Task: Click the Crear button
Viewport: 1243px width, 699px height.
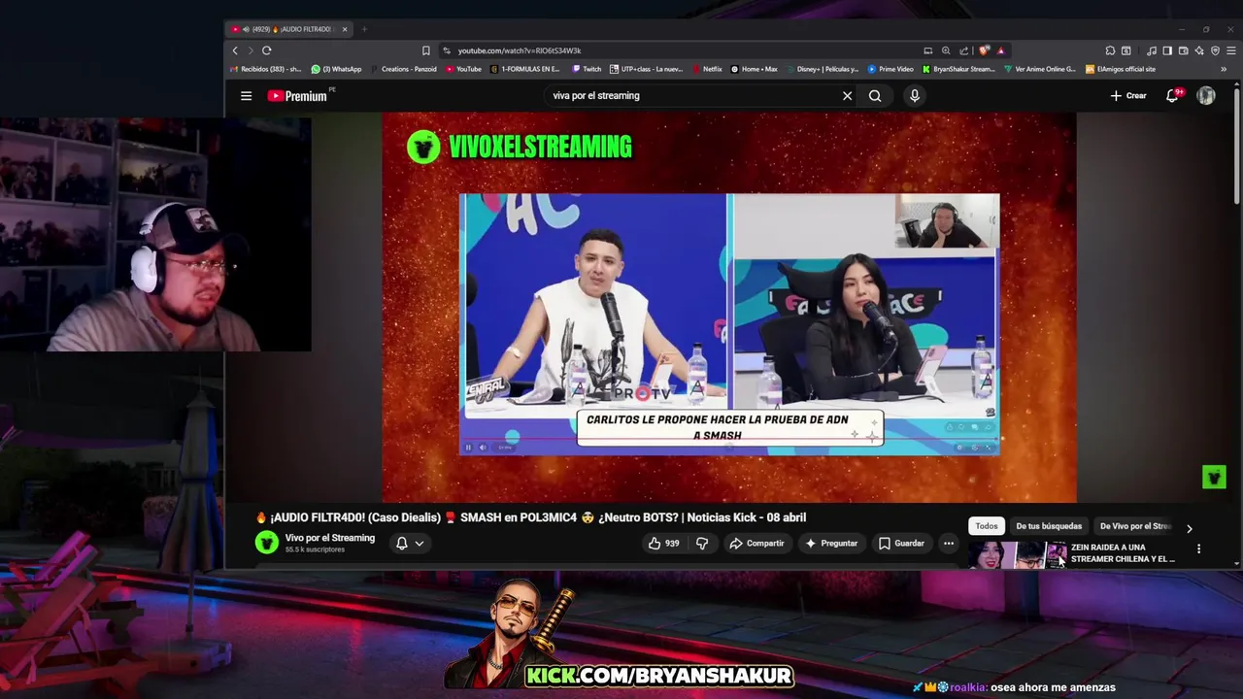Action: tap(1128, 95)
